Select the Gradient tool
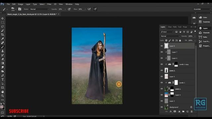This screenshot has height=119, width=212. [x=2, y=63]
